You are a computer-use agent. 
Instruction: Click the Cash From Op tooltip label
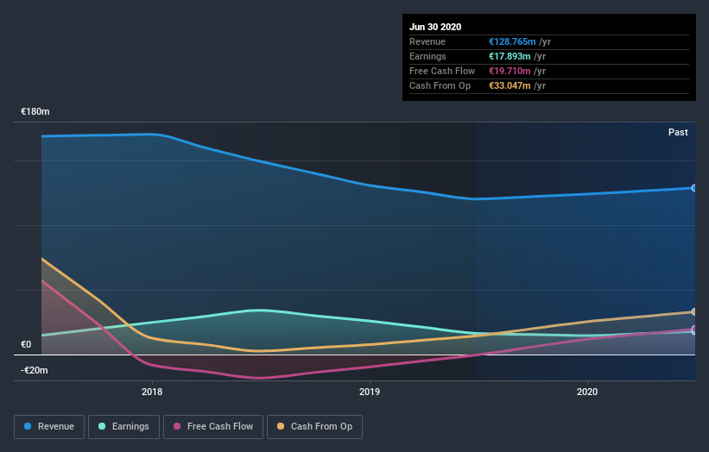[x=440, y=85]
